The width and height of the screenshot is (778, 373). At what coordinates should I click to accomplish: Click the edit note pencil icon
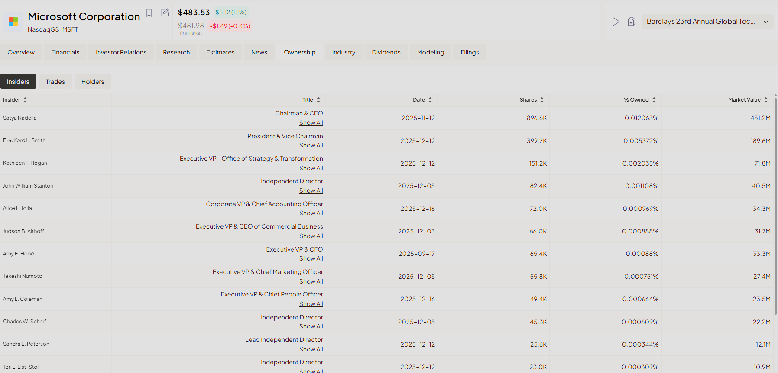(x=165, y=13)
